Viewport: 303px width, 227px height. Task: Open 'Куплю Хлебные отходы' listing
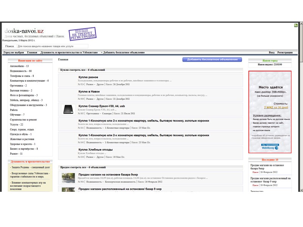[x=95, y=149]
